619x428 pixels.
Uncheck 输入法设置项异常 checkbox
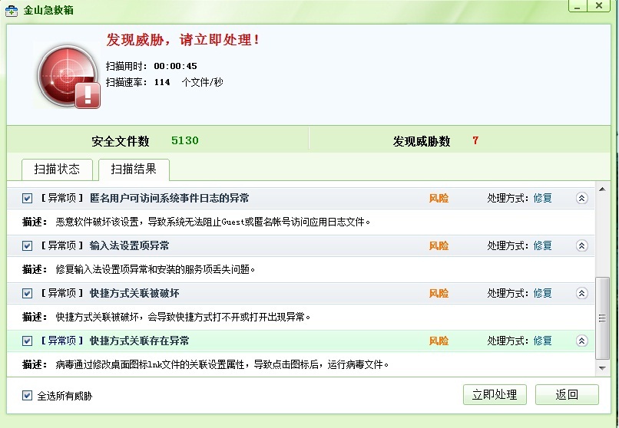coord(27,246)
